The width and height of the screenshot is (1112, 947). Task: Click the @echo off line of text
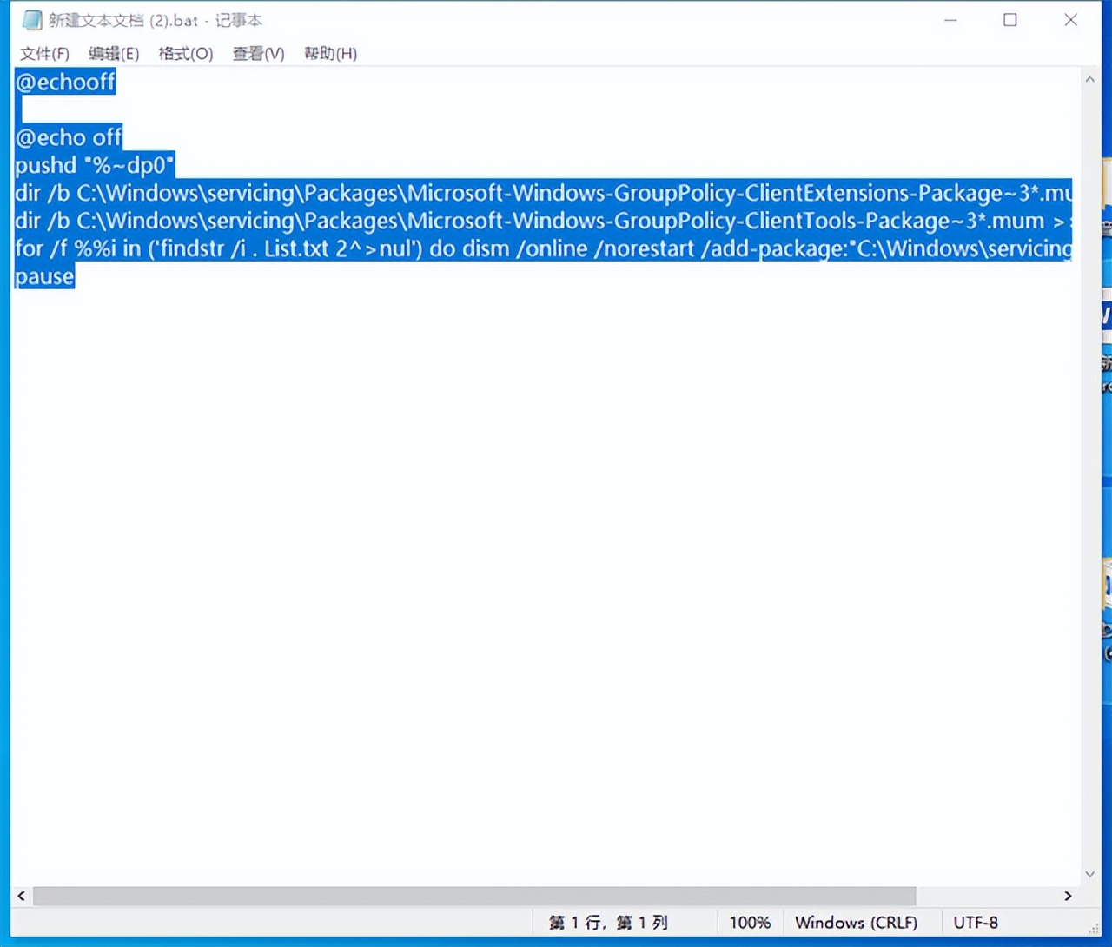[69, 136]
